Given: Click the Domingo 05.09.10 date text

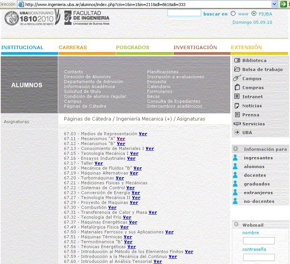Looking at the screenshot, I should click(x=252, y=22).
